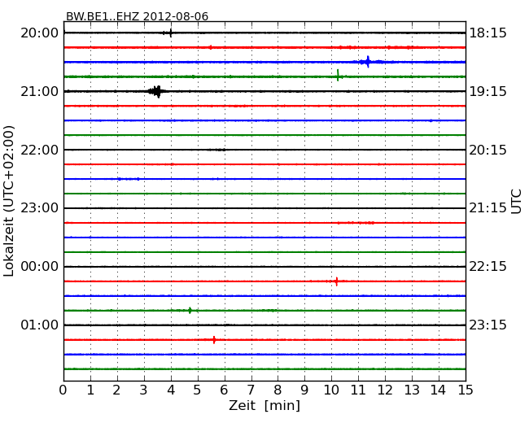The height and width of the screenshot is (423, 529).
Task: Select the large black burst on the 21:00 trace
Action: click(x=157, y=91)
